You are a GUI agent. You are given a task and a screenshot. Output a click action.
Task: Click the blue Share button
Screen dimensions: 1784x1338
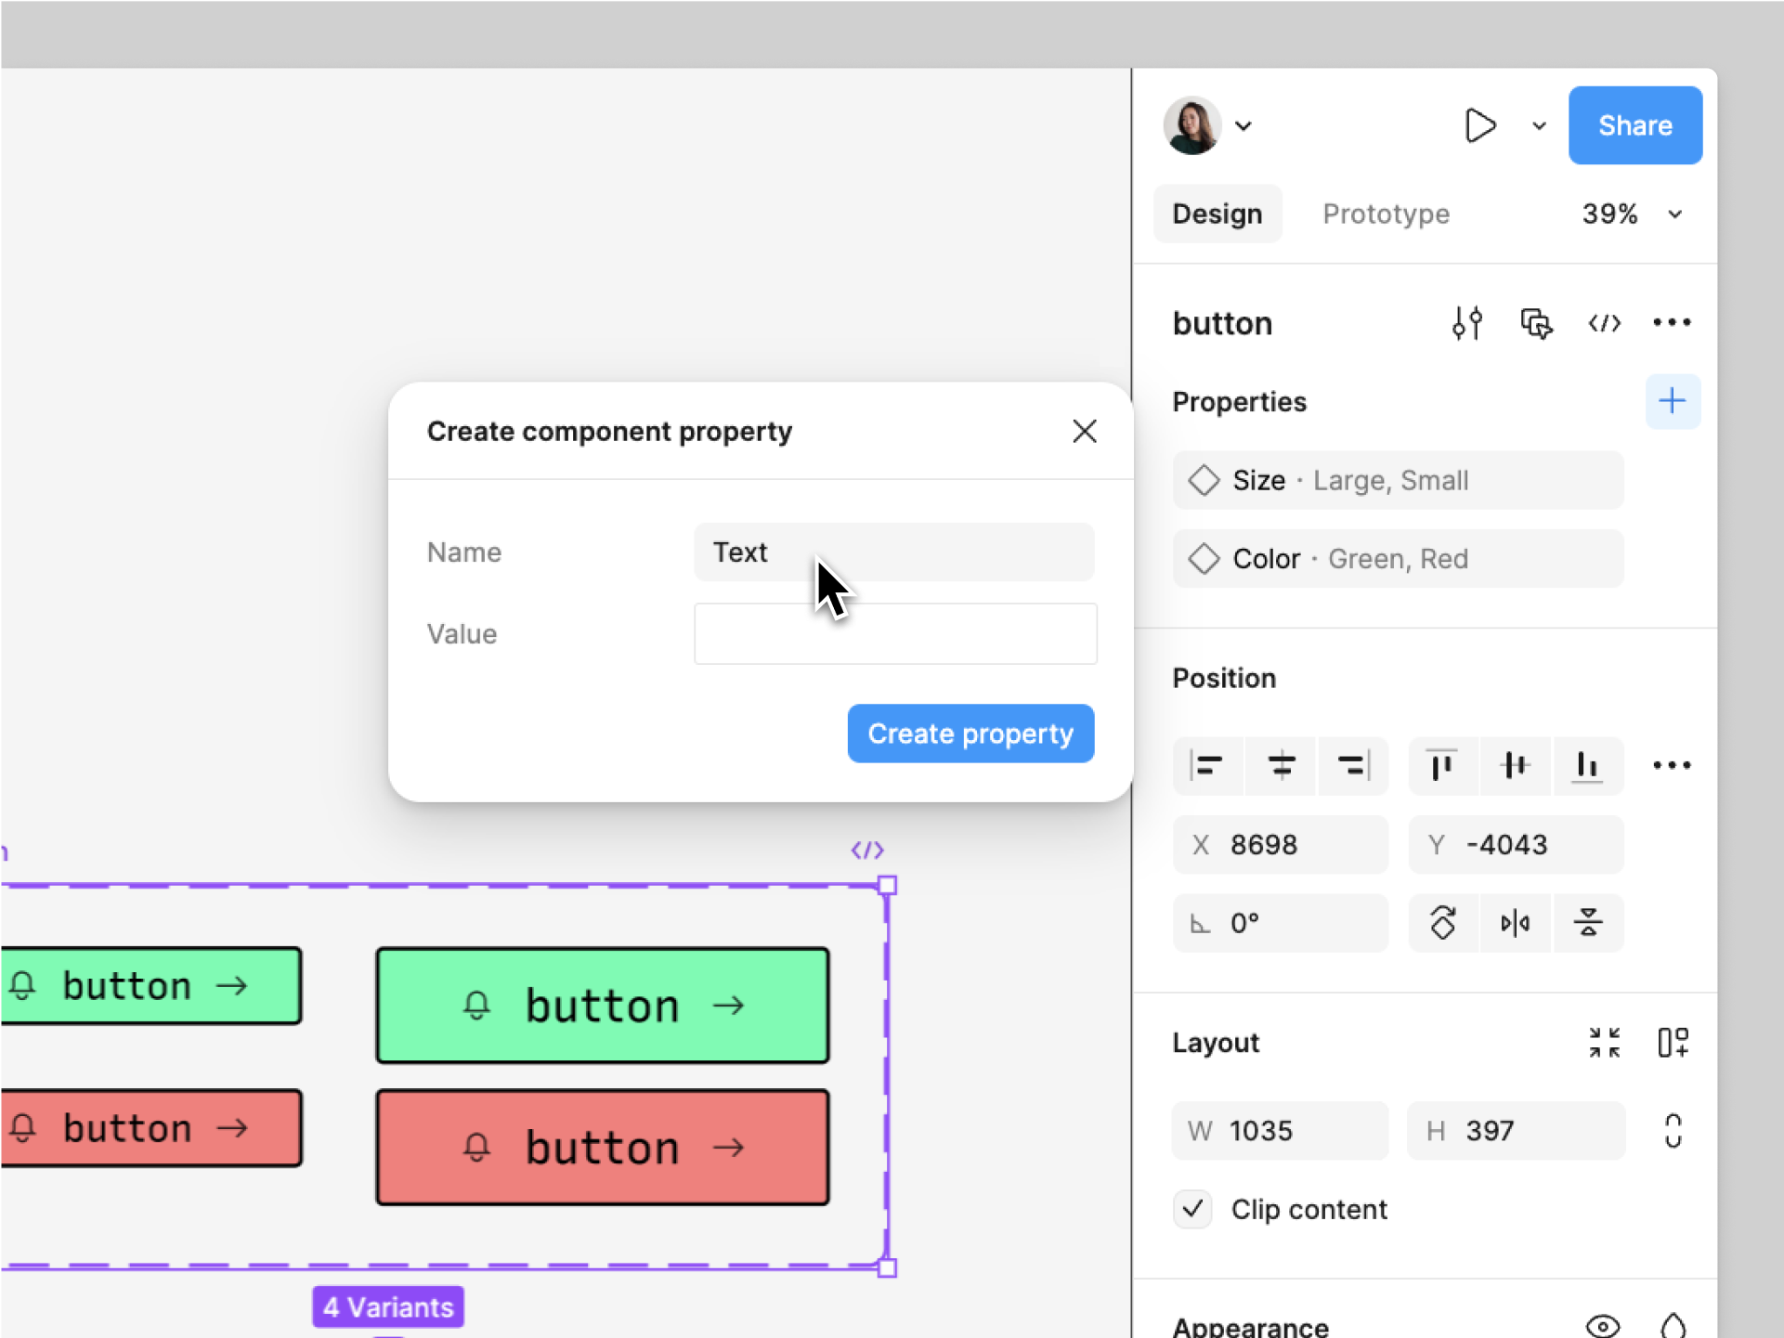point(1634,125)
